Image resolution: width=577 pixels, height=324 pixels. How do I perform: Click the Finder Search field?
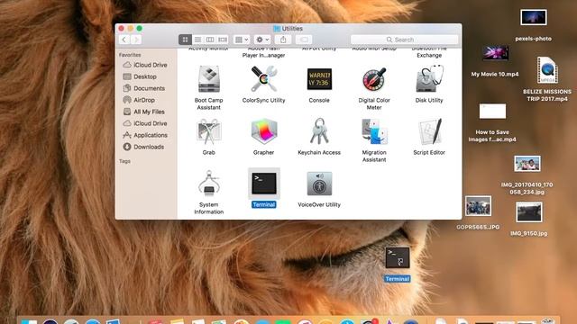(405, 40)
